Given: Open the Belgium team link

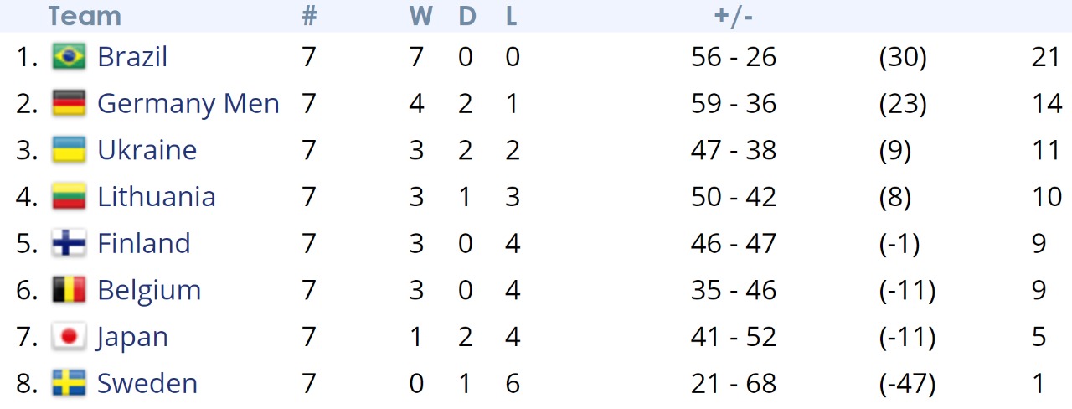Looking at the screenshot, I should pos(149,291).
